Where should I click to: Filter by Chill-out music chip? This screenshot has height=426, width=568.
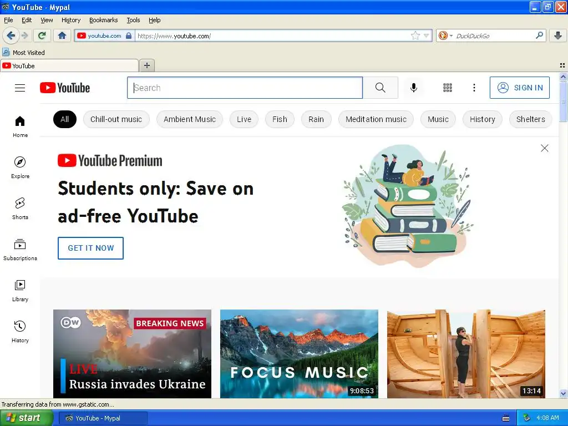tap(116, 119)
